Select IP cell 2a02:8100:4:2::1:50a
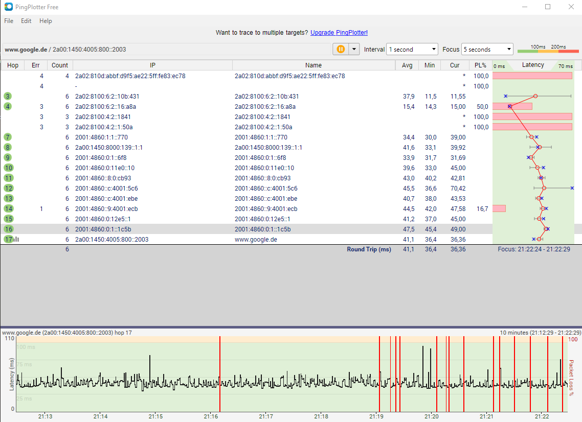Screen dimensions: 582x422 pyautogui.click(x=104, y=127)
